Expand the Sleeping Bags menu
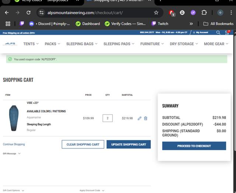The image size is (236, 193). [x=82, y=44]
